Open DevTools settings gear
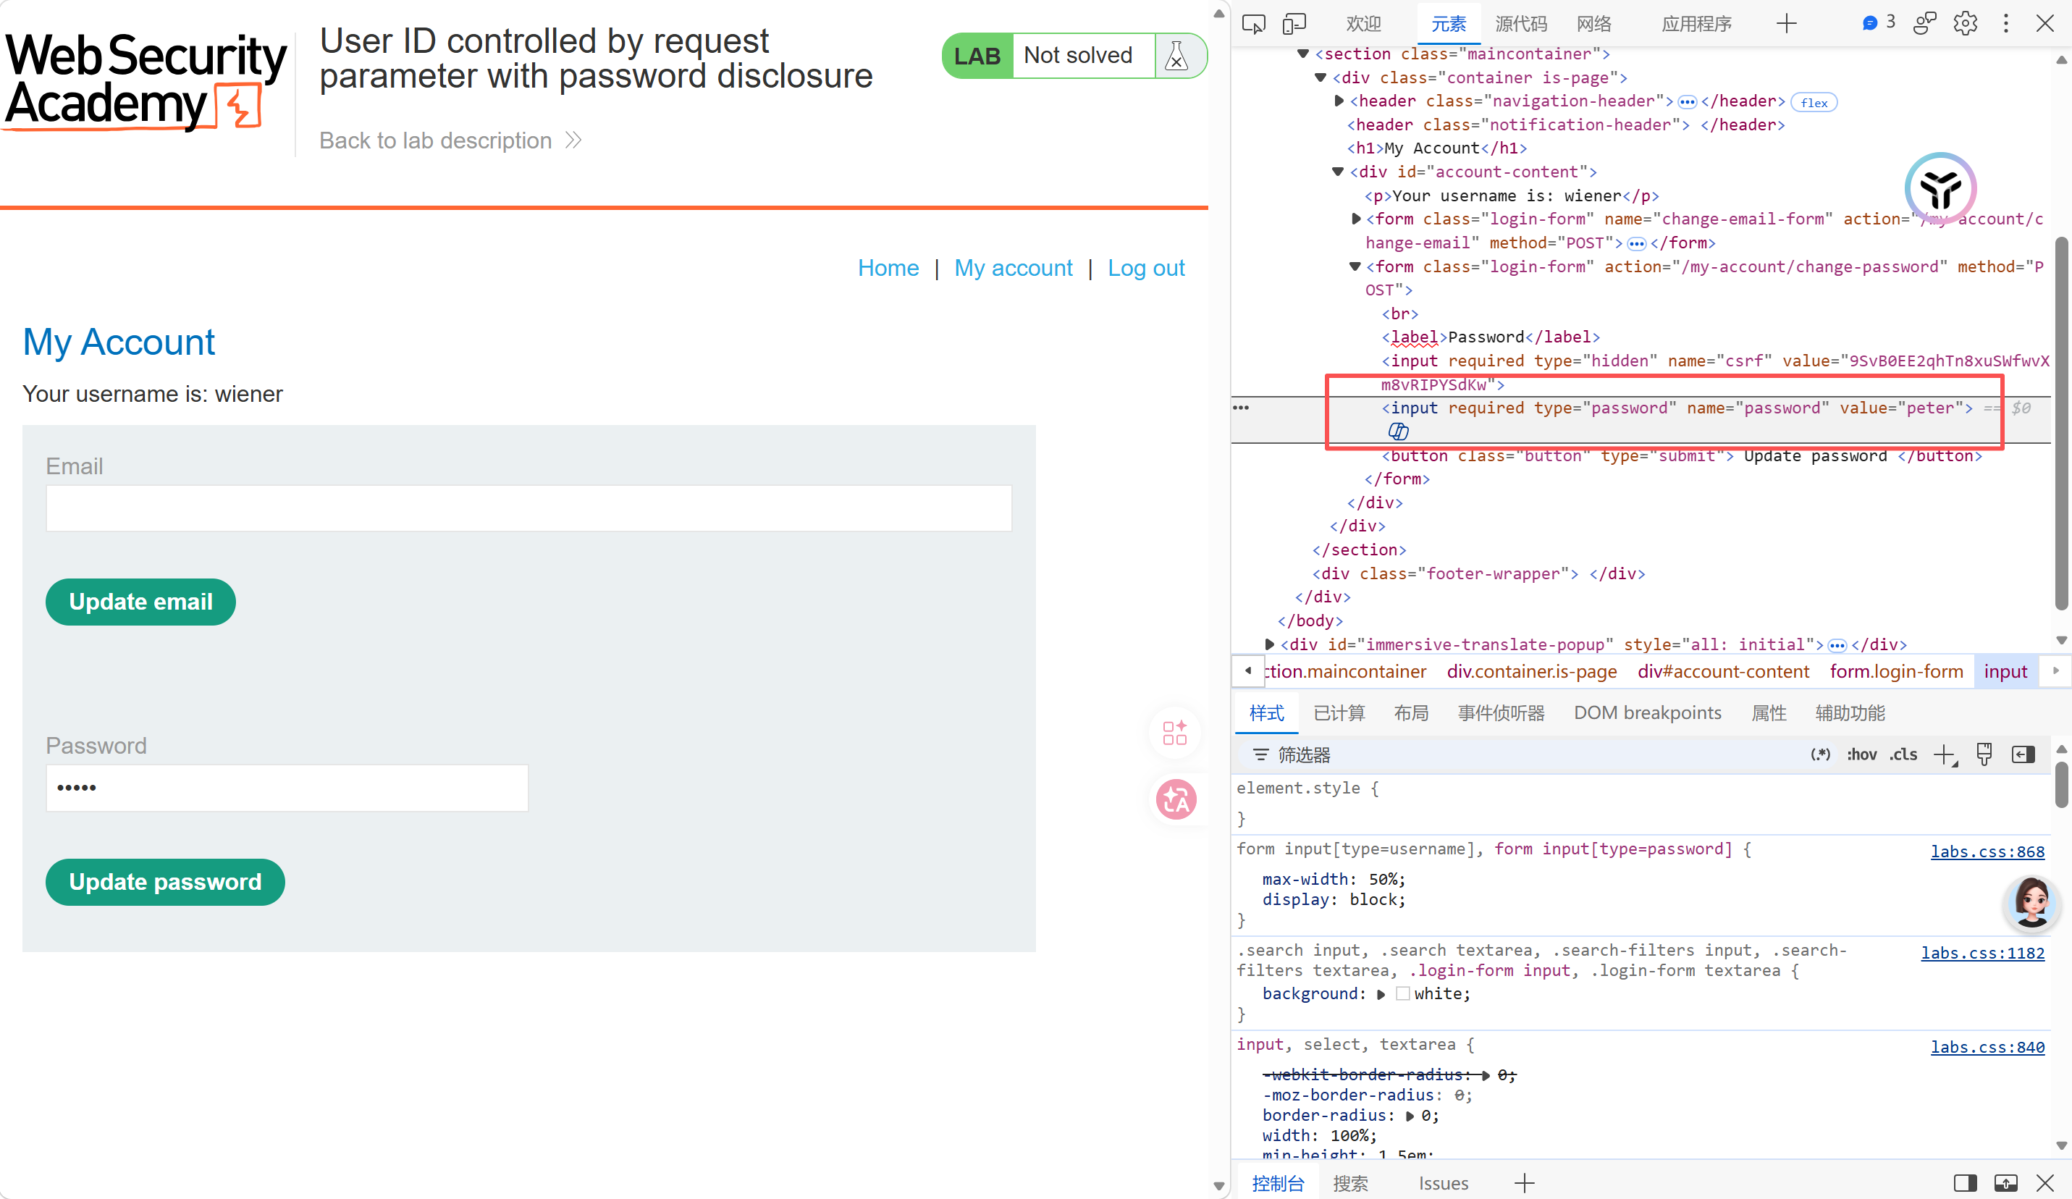This screenshot has width=2072, height=1199. point(1965,24)
